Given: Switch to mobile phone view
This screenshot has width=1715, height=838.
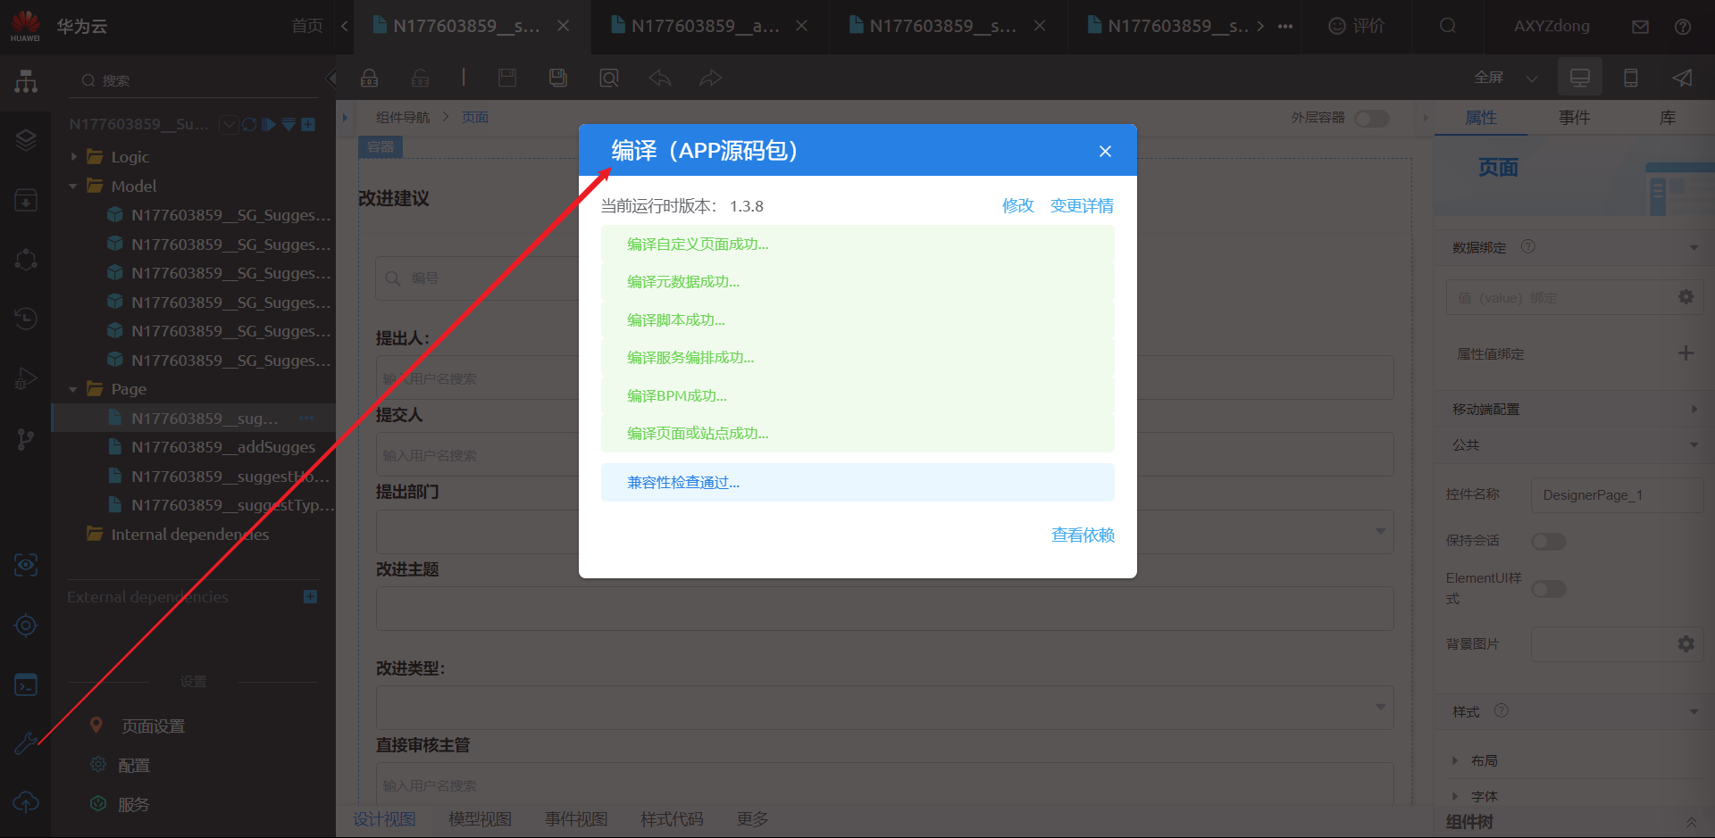Looking at the screenshot, I should point(1631,78).
